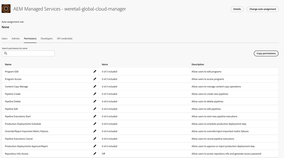Open the Admins tab
This screenshot has height=158, width=284.
16,39
